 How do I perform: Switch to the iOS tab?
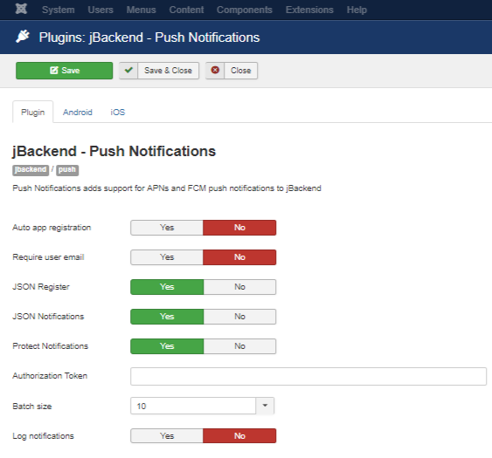118,113
